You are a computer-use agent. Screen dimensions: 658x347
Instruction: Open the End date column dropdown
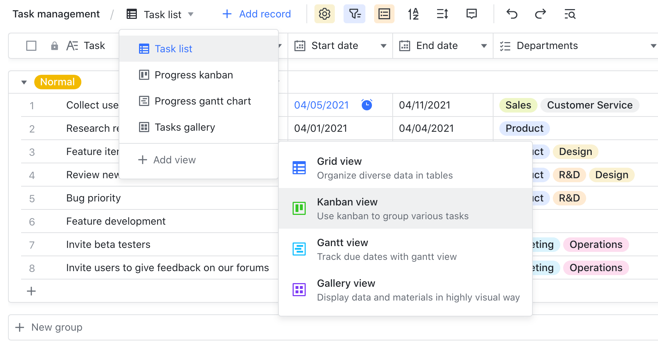point(484,46)
